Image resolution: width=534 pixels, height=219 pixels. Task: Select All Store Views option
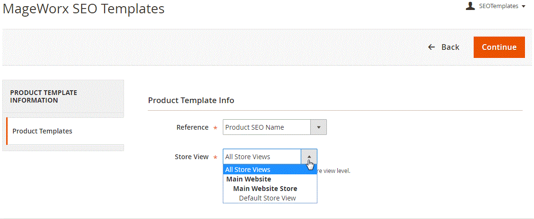tap(270, 169)
